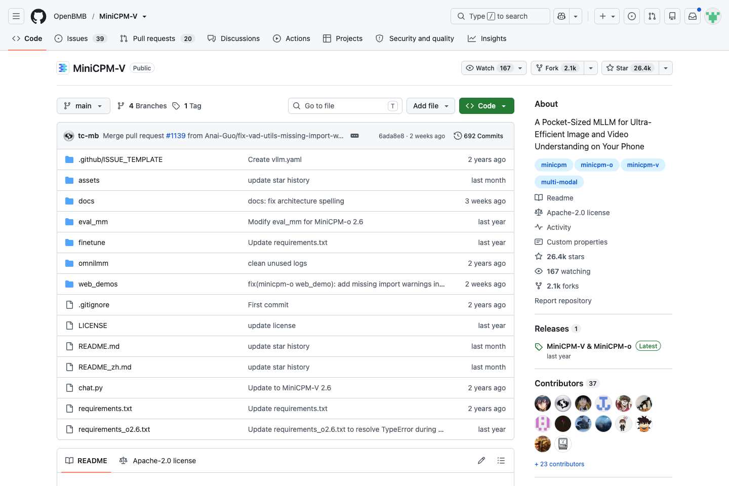Viewport: 729px width, 486px height.
Task: Open the Discussions tab
Action: [233, 38]
